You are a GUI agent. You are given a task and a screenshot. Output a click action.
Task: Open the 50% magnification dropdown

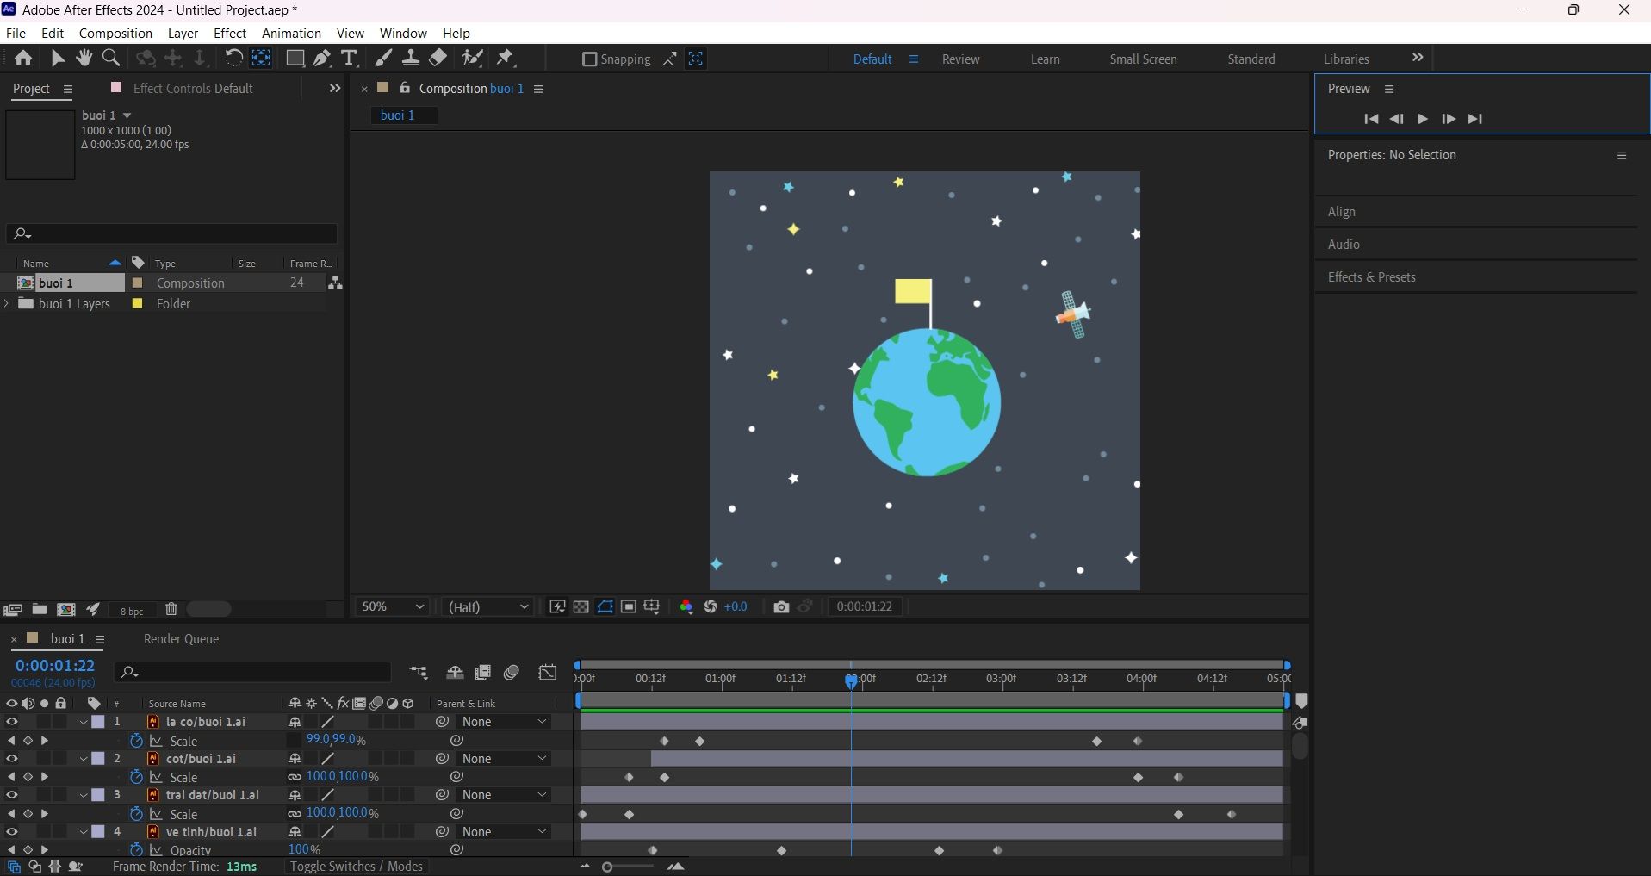coord(393,606)
